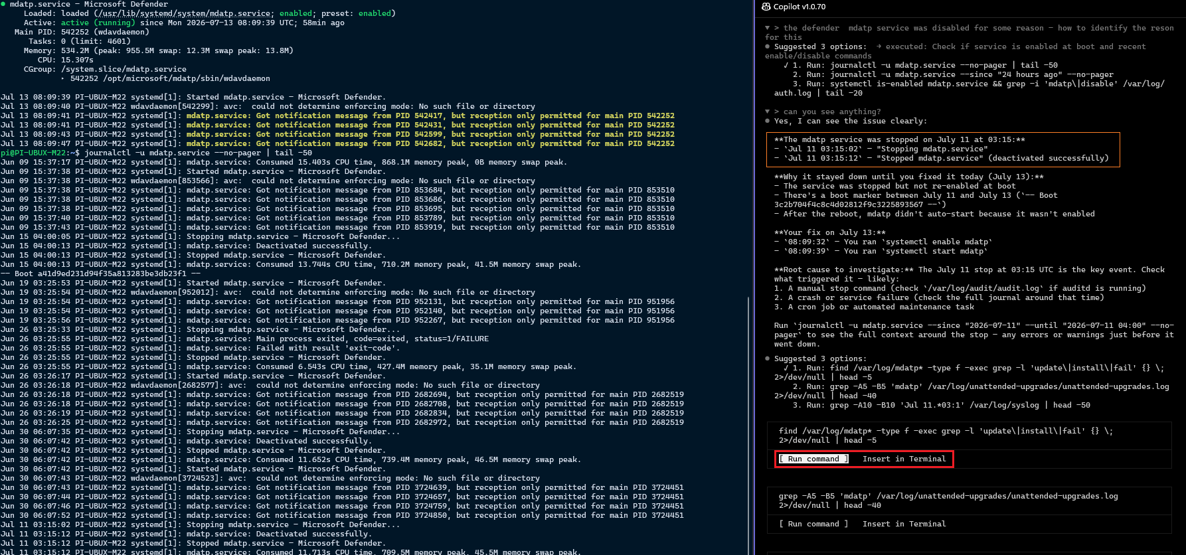Click the yellow notification line for PID 542682

[337, 143]
